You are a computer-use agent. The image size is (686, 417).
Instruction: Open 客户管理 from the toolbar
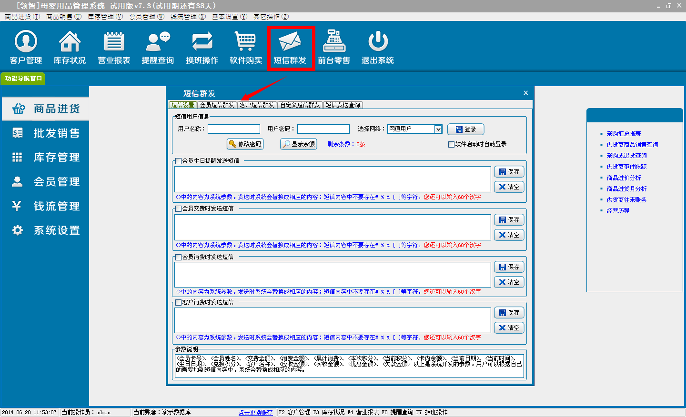(x=26, y=47)
